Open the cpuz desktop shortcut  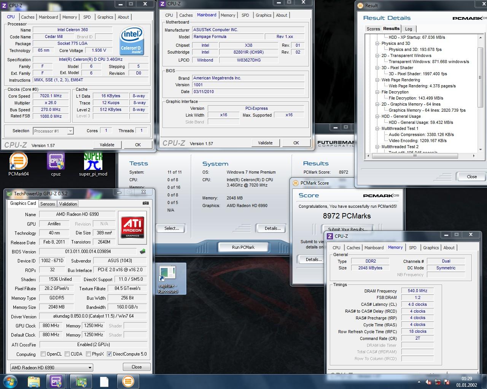[x=56, y=164]
